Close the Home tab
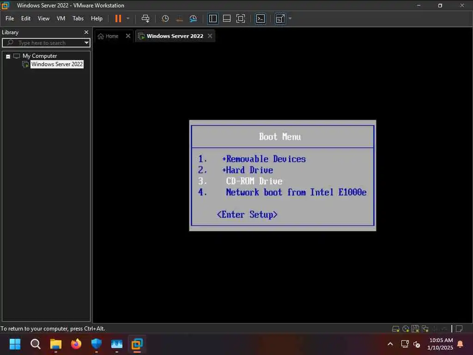Image resolution: width=473 pixels, height=355 pixels. 128,36
